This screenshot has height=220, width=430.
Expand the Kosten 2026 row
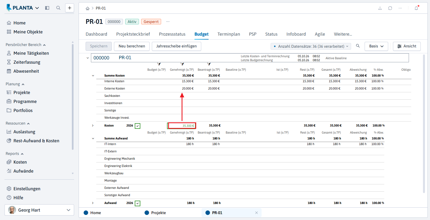click(x=93, y=125)
